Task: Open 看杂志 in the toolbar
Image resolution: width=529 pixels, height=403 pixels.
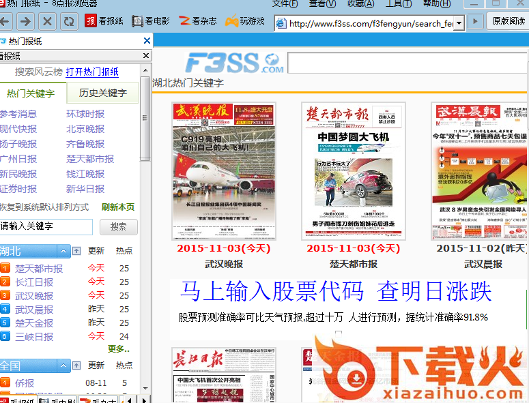Action: click(x=198, y=21)
